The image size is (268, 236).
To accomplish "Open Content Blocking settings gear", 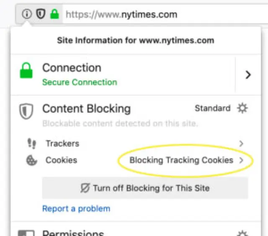I will pos(242,108).
